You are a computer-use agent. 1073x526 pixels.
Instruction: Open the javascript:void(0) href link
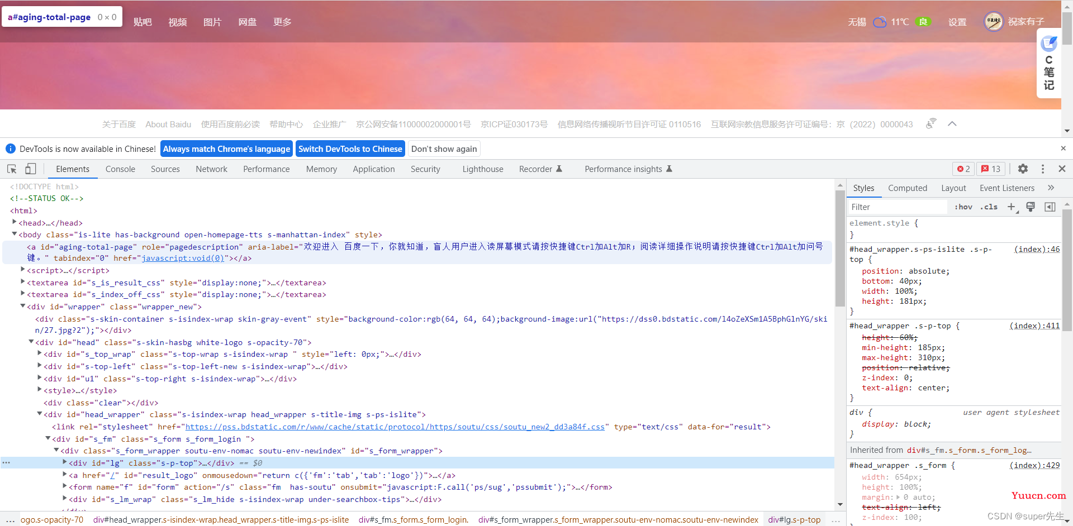183,258
